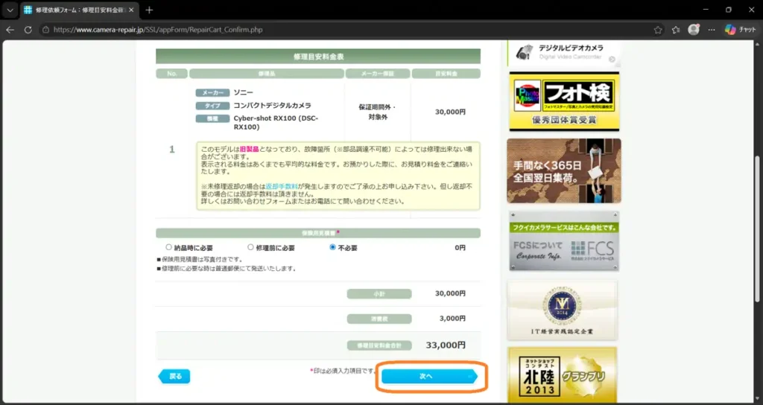Open the フォト検 banner
Screen dimensions: 763x405
pos(564,101)
